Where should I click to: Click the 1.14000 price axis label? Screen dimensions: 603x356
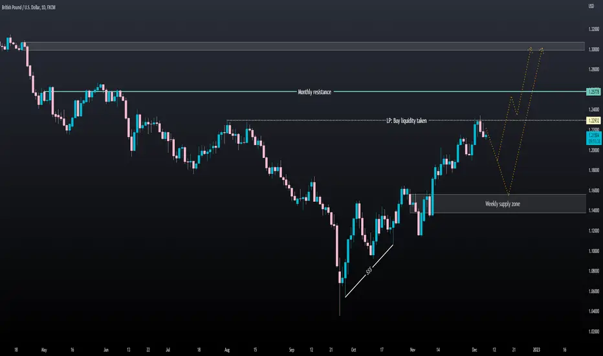click(x=593, y=210)
